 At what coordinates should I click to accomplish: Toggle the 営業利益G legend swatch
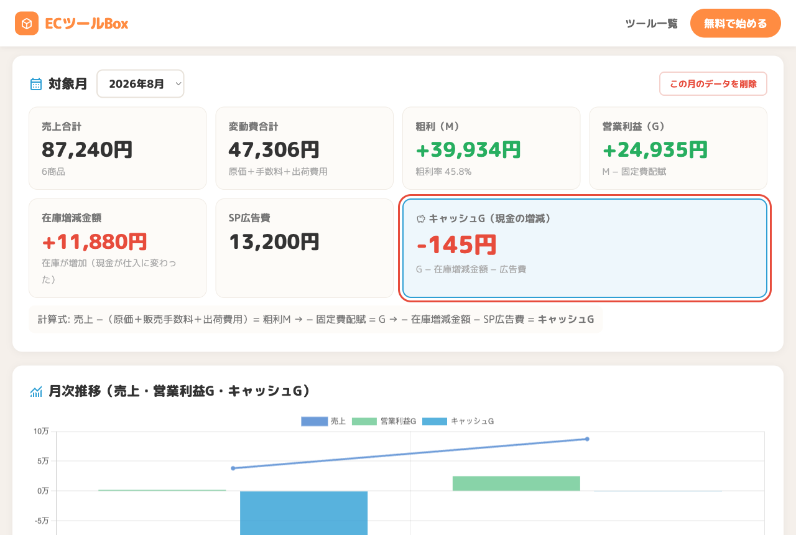click(364, 421)
